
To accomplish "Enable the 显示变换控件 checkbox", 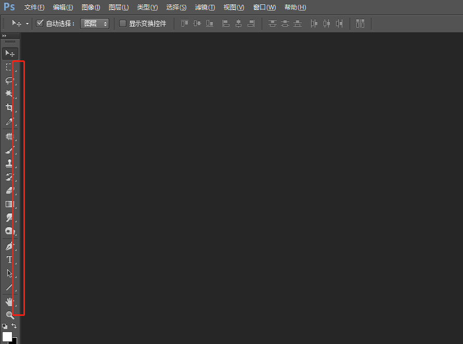I will click(123, 23).
